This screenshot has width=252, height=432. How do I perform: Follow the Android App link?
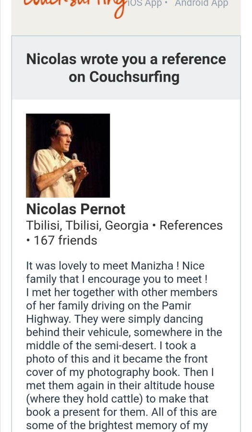coord(201,4)
